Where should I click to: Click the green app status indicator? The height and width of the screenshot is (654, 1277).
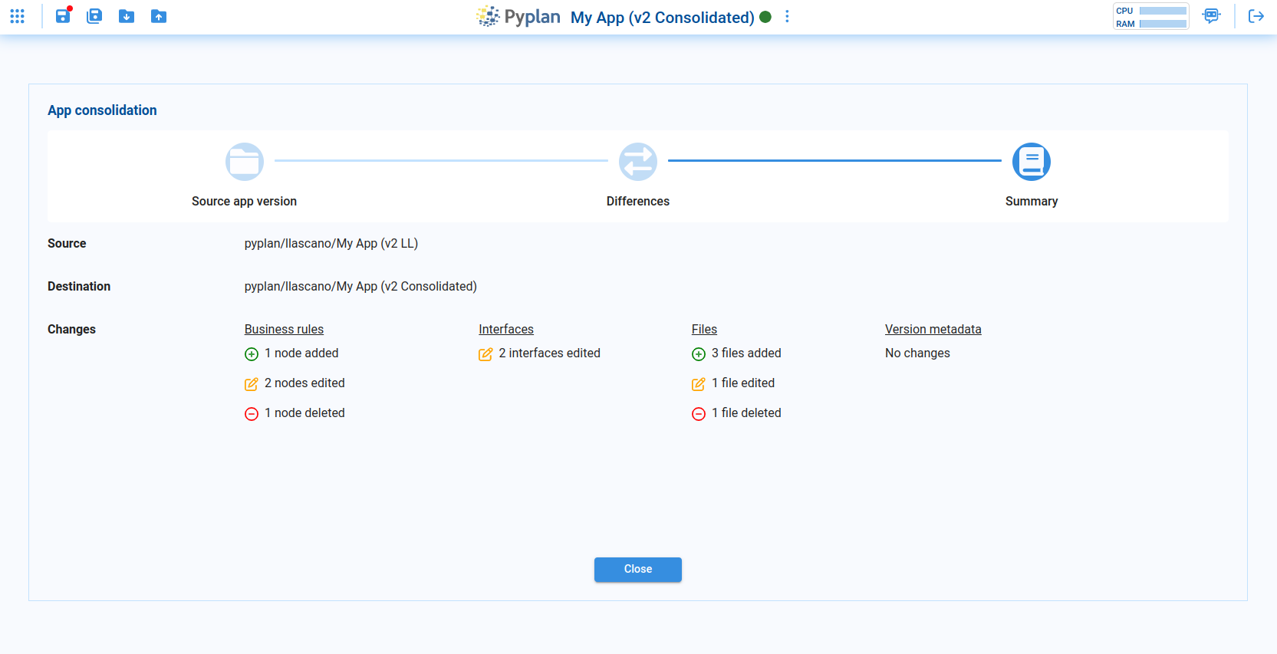click(765, 17)
